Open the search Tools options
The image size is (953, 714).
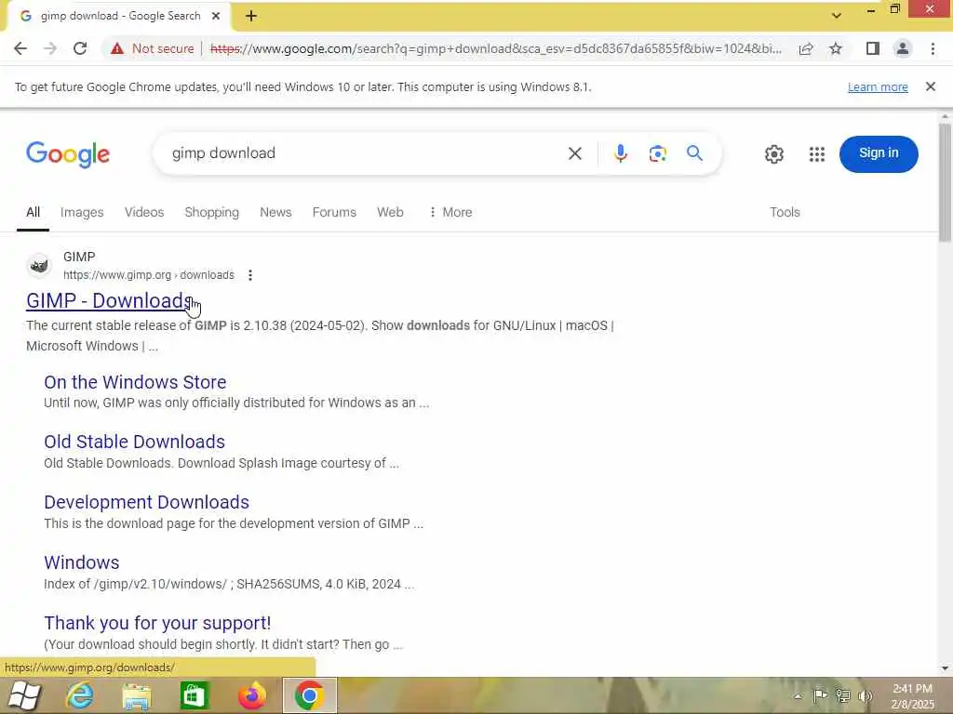[x=785, y=213]
